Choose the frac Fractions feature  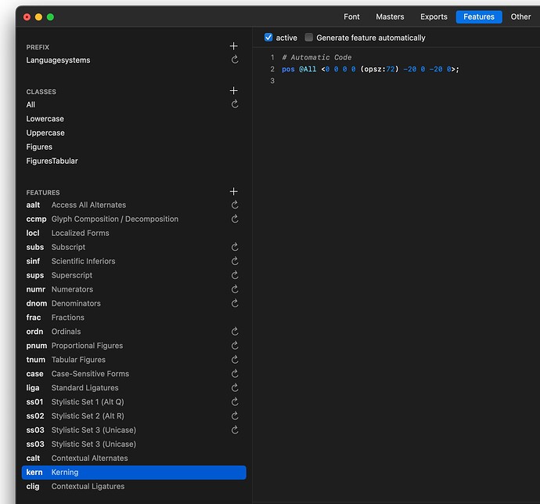tap(67, 317)
